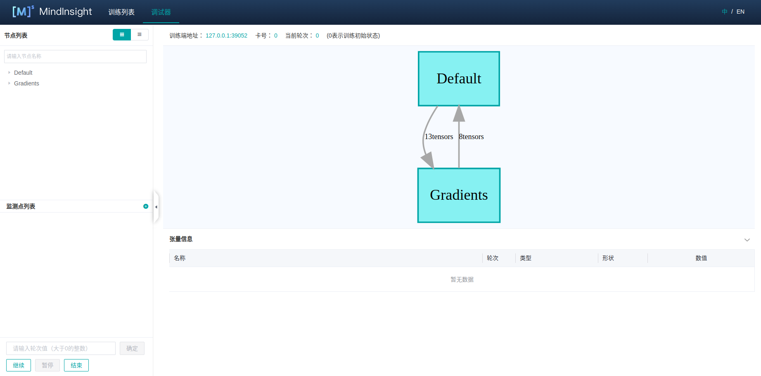This screenshot has width=761, height=376.
Task: Collapse the left sidebar panel handle
Action: click(x=156, y=207)
